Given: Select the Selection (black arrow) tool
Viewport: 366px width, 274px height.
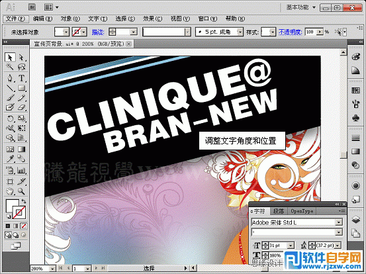Looking at the screenshot, I should (10, 57).
